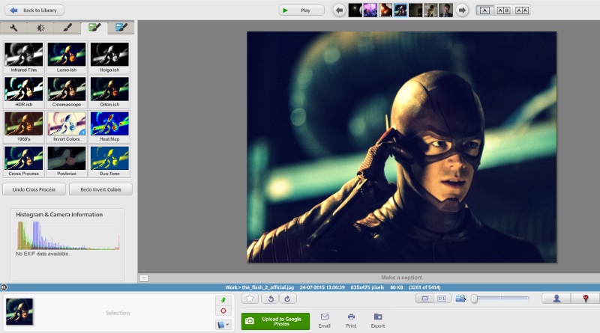Apply the Holga-ish effect
This screenshot has height=333, width=600.
click(109, 58)
